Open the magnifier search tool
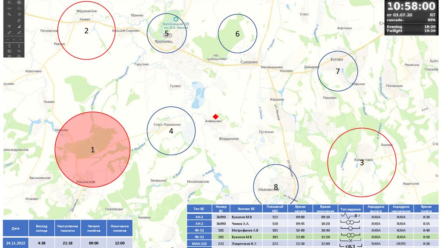This screenshot has width=442, height=248. point(9,14)
